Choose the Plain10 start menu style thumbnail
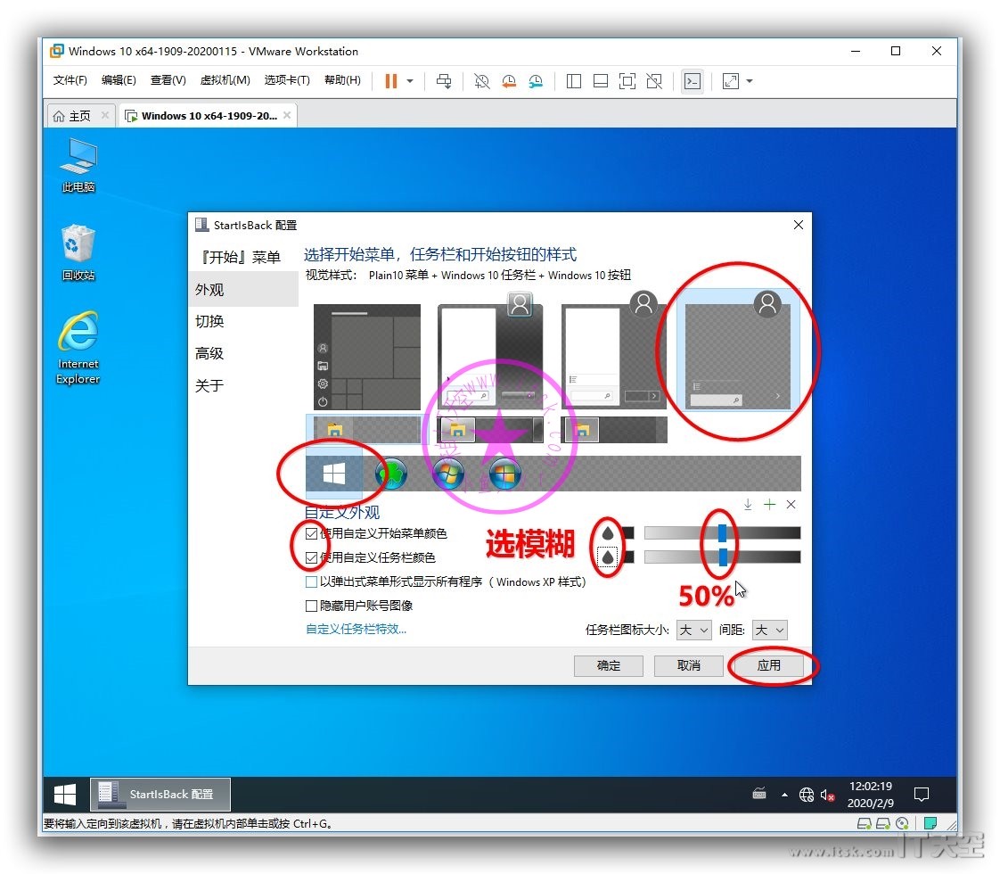 point(737,350)
